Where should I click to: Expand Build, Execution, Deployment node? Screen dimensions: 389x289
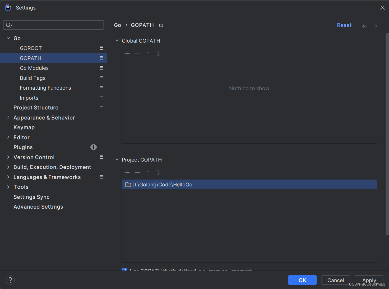click(x=8, y=167)
